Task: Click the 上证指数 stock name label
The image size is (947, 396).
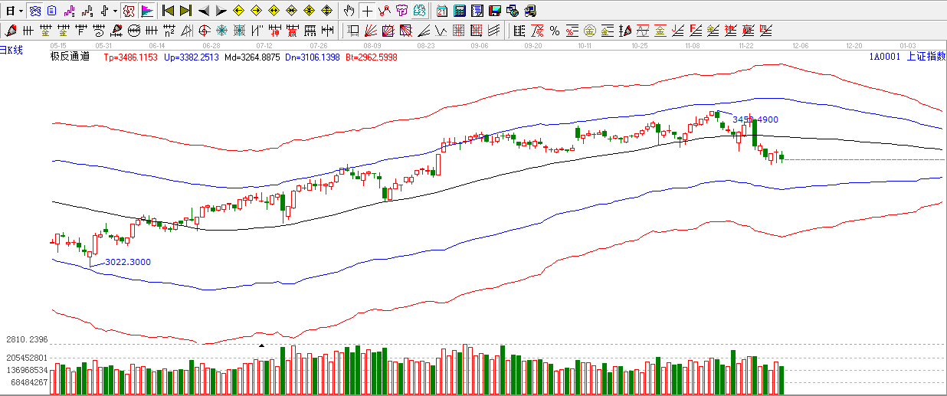Action: point(926,57)
